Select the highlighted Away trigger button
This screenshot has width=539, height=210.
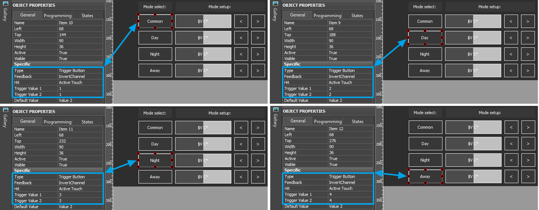425,176
